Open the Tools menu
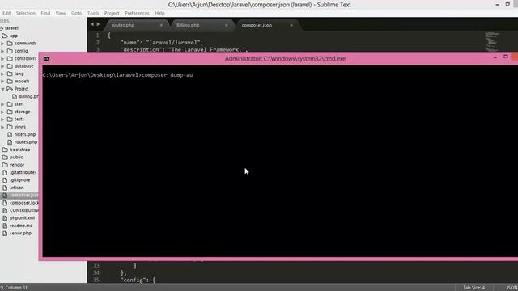This screenshot has height=291, width=518. (x=93, y=13)
